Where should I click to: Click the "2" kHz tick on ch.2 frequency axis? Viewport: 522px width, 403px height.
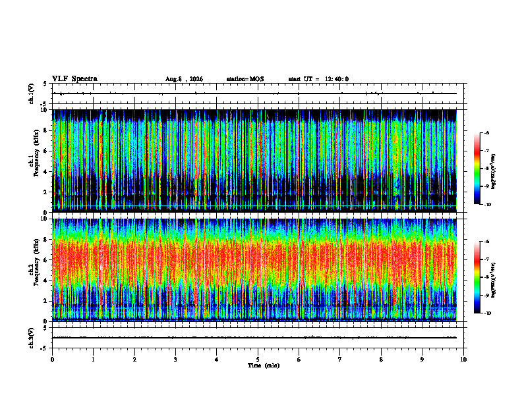[x=46, y=301]
